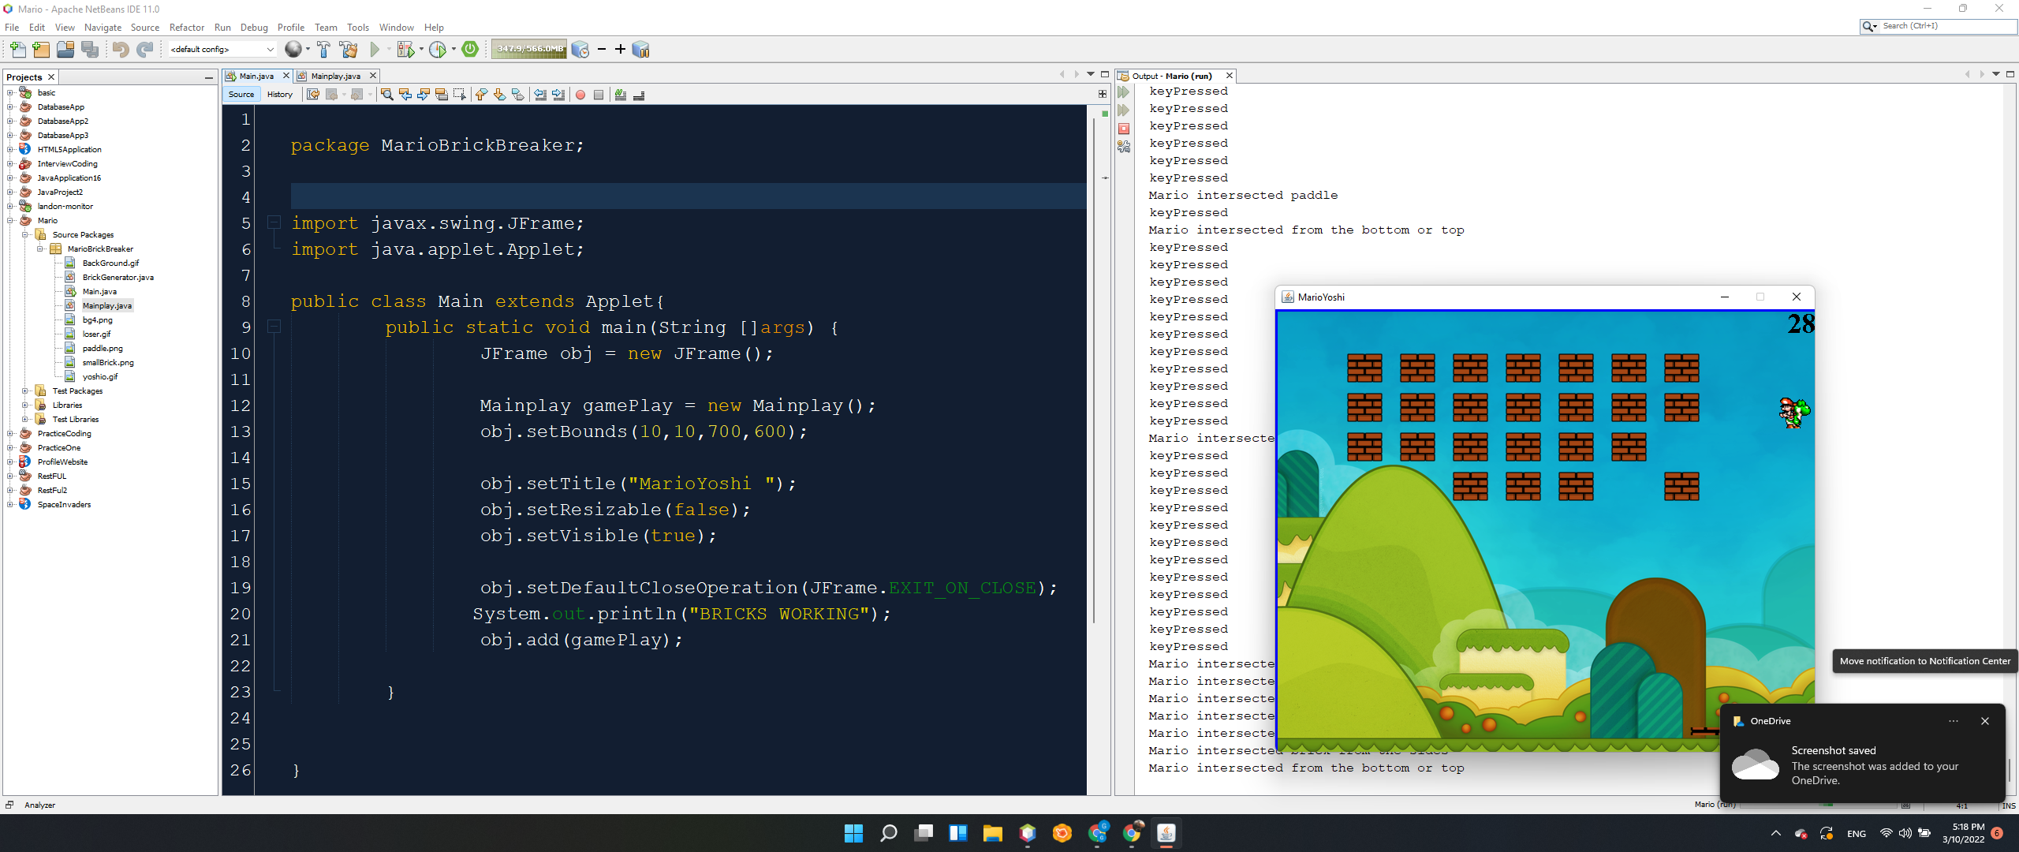2019x852 pixels.
Task: Click the New File toolbar icon
Action: [x=17, y=50]
